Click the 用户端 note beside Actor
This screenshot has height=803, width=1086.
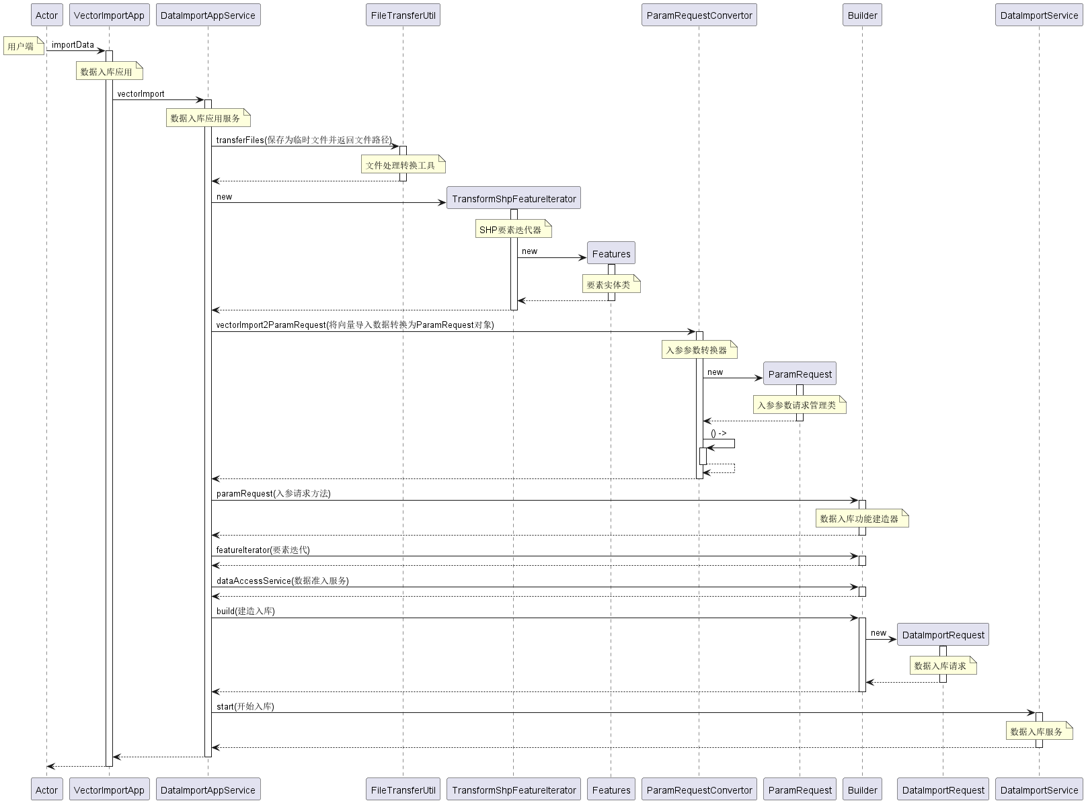22,46
